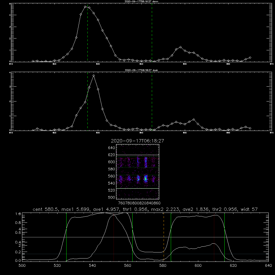Click the last diamond marker on the dawn curve

250,57
